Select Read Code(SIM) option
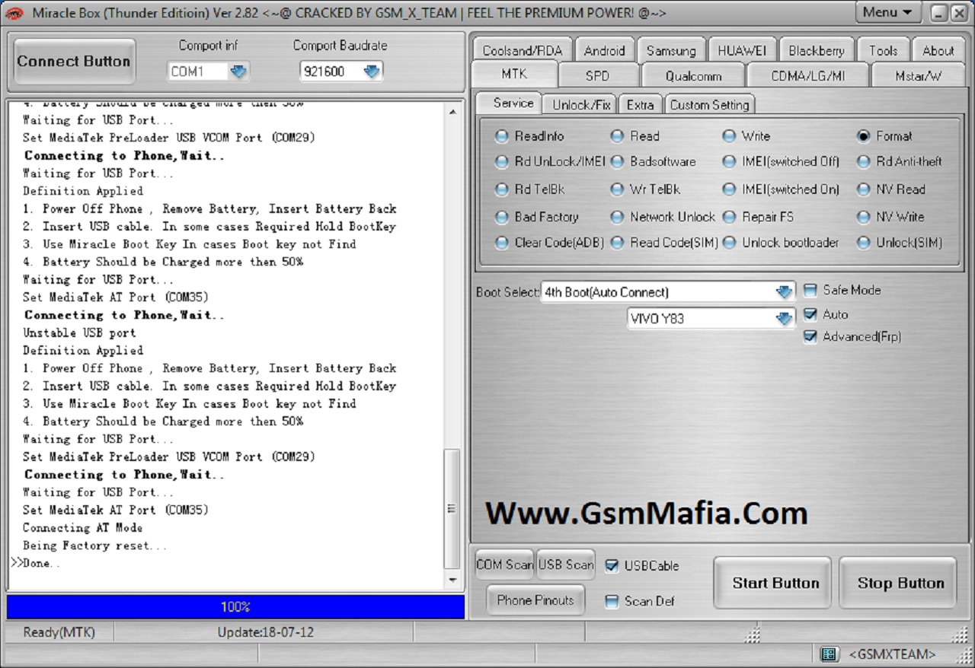Viewport: 975px width, 668px height. click(665, 243)
